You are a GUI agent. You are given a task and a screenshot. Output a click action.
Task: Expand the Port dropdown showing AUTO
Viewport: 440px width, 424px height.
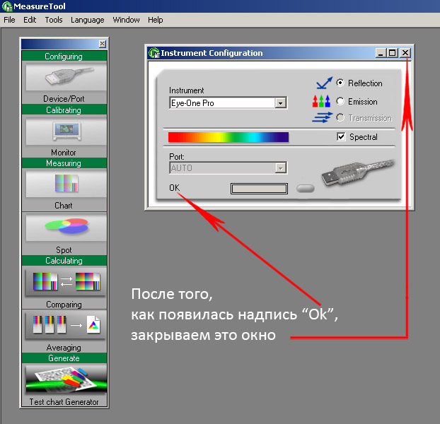click(x=280, y=168)
